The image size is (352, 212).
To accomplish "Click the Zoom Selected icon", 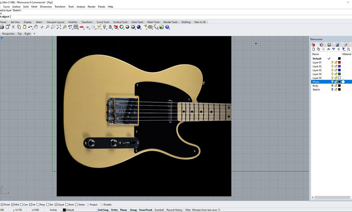I will [x=65, y=27].
